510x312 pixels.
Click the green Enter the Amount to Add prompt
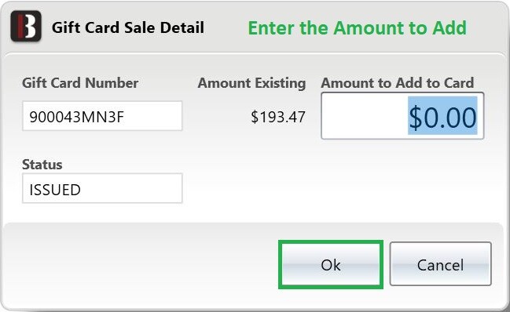(x=357, y=27)
